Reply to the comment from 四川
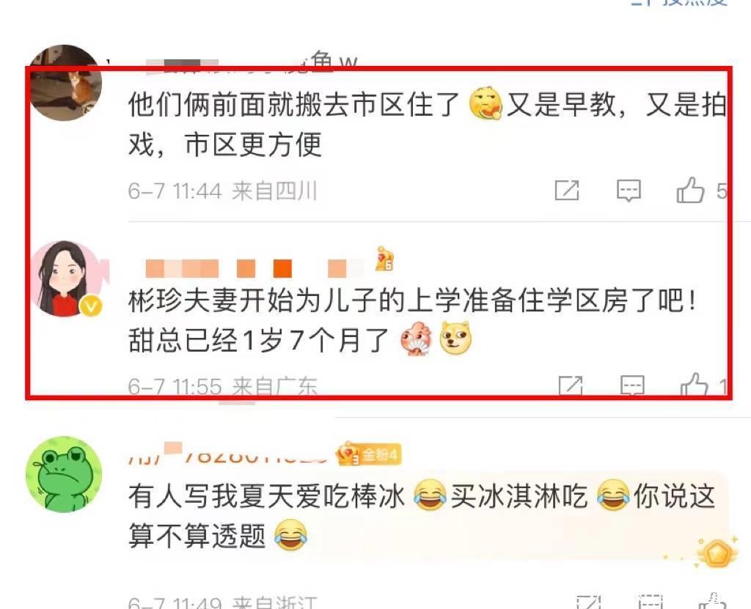The image size is (751, 609). point(629,191)
